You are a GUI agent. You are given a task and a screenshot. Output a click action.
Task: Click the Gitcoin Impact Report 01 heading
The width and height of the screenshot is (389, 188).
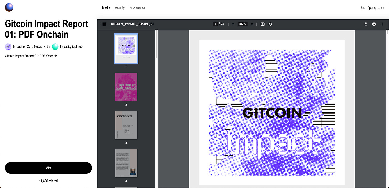pos(46,29)
